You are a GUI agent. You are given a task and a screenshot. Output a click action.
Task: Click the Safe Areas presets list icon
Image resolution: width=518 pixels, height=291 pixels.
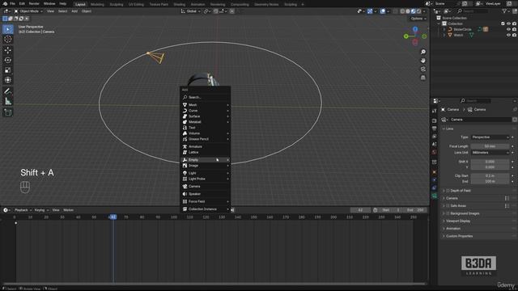pyautogui.click(x=507, y=206)
